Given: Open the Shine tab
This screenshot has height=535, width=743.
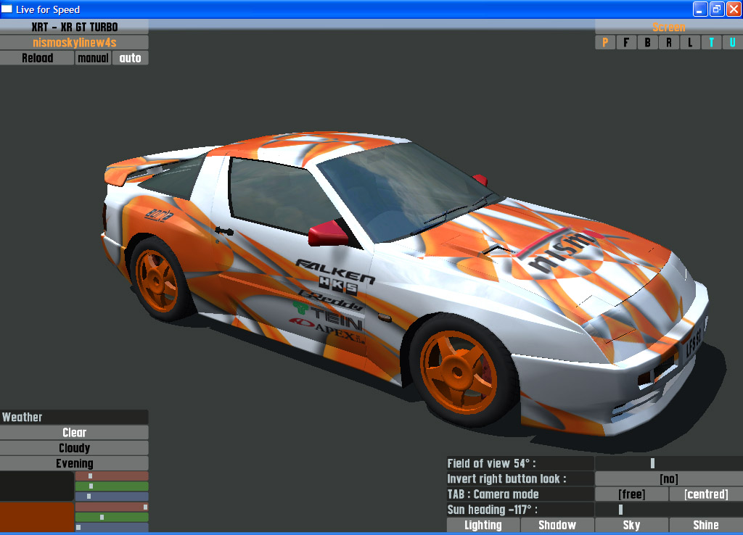Looking at the screenshot, I should (706, 525).
